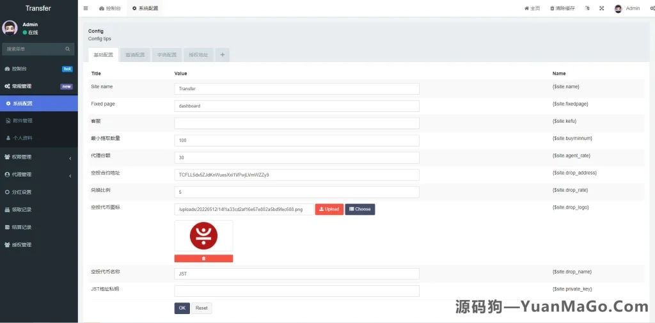The height and width of the screenshot is (323, 655).
Task: Click the Fixed page input field
Action: coord(297,106)
